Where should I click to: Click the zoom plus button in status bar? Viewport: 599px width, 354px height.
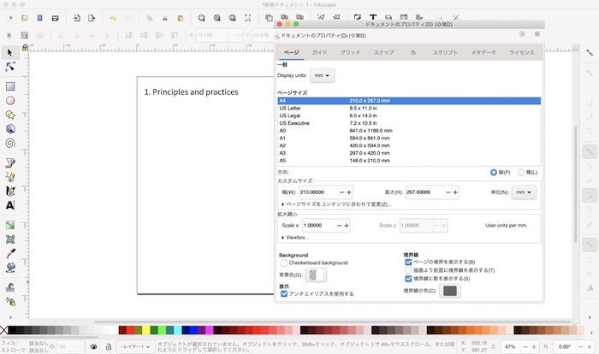[x=534, y=347]
